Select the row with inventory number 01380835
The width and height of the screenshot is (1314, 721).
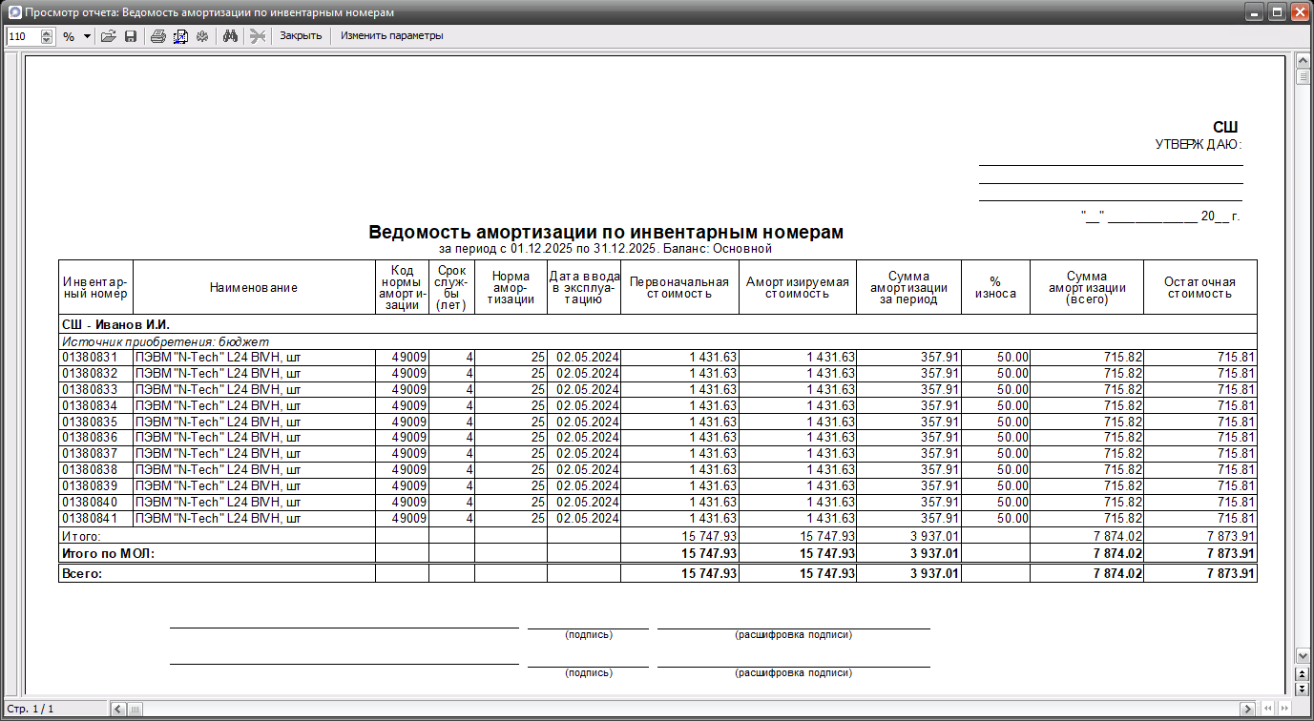(657, 422)
